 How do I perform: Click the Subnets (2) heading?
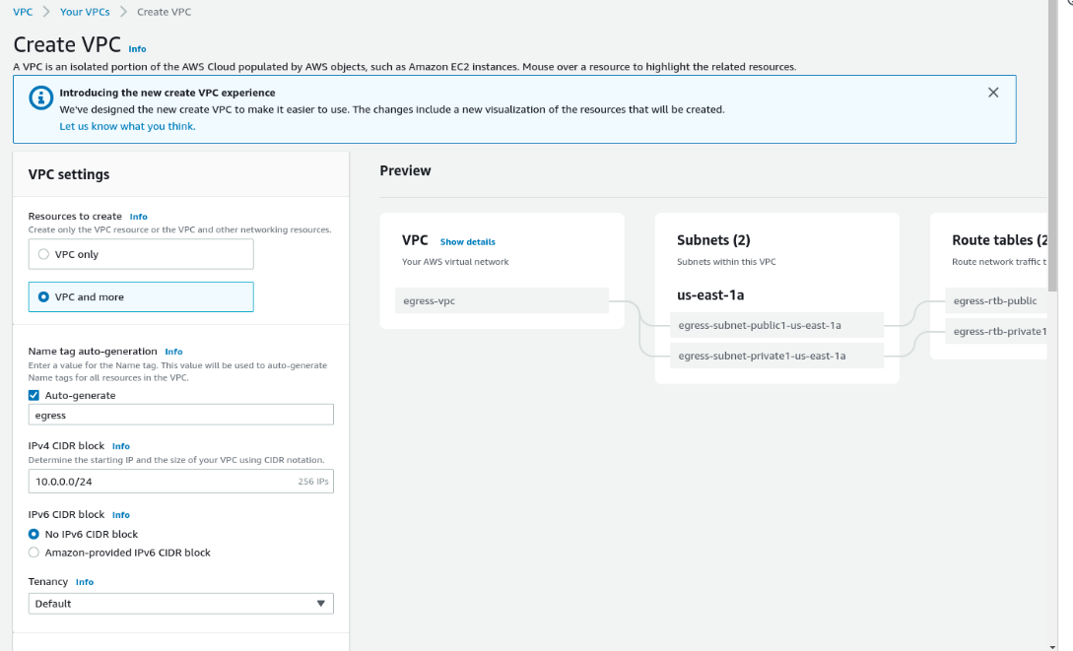713,240
